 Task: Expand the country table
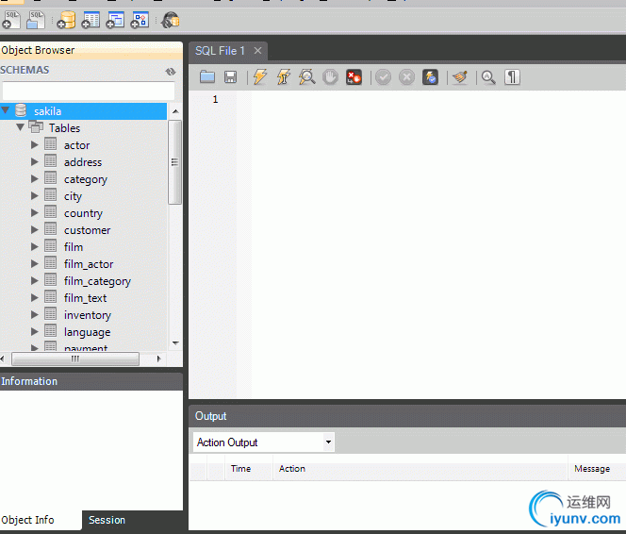(x=35, y=212)
